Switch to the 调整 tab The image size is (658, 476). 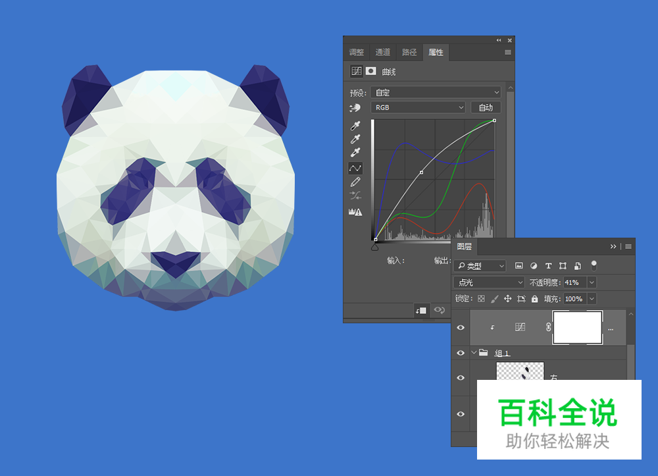point(356,52)
